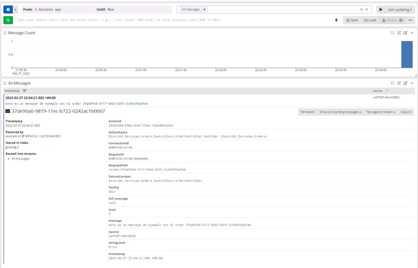
Task: Load a saved search
Action: [x=370, y=20]
